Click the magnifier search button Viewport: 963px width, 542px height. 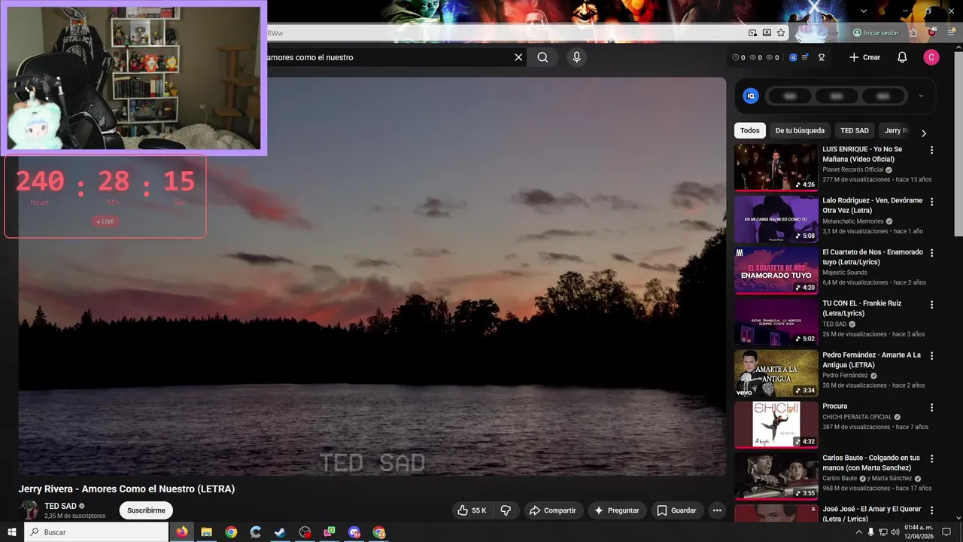[x=542, y=57]
